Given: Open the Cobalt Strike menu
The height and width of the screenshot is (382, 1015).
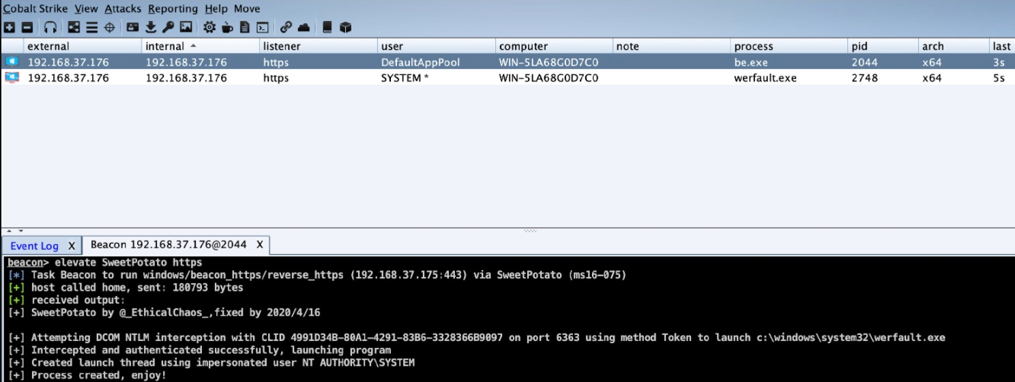Looking at the screenshot, I should (x=35, y=9).
